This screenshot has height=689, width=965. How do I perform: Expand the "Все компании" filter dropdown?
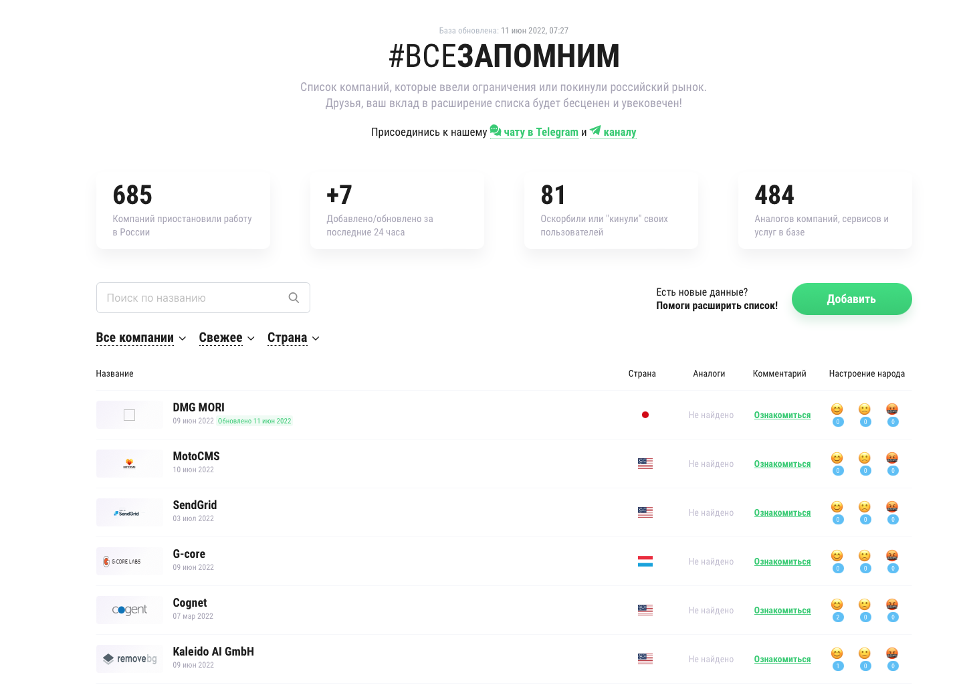pos(140,338)
